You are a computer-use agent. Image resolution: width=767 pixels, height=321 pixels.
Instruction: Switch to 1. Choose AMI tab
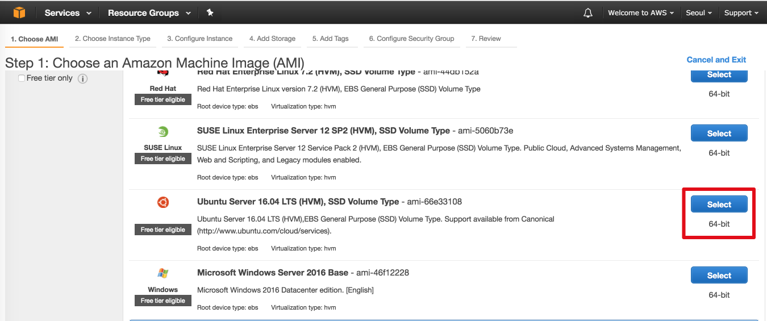point(35,39)
